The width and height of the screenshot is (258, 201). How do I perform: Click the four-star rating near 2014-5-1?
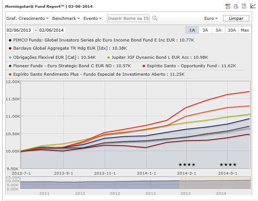coord(228,165)
